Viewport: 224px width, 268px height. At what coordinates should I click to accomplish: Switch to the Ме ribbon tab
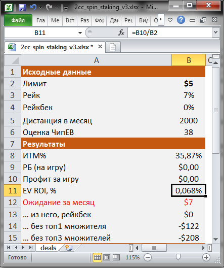(x=55, y=20)
